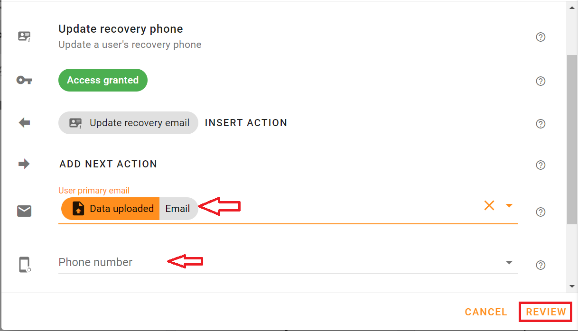The image size is (578, 331).
Task: Click INSERT ACTION
Action: tap(246, 122)
